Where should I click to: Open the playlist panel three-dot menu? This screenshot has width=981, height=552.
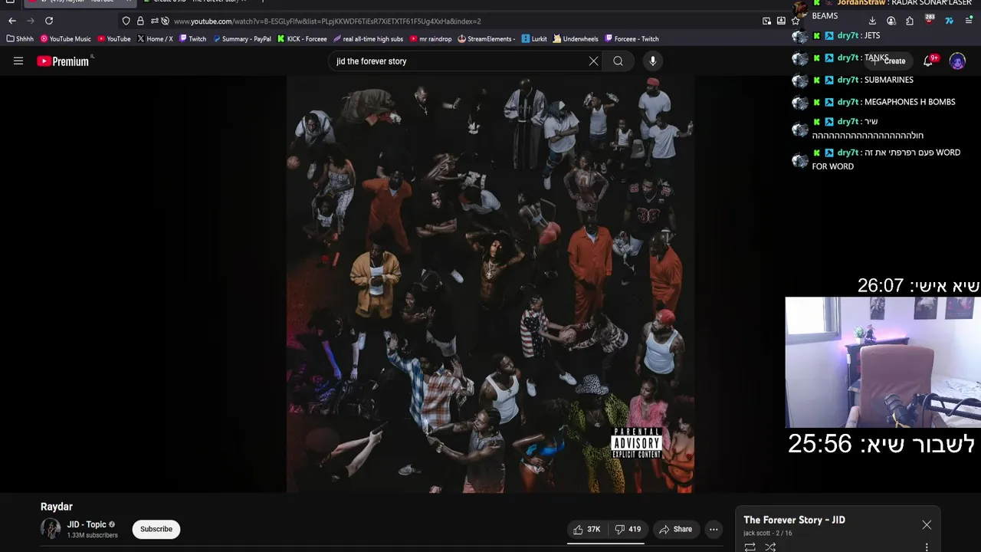tap(927, 547)
